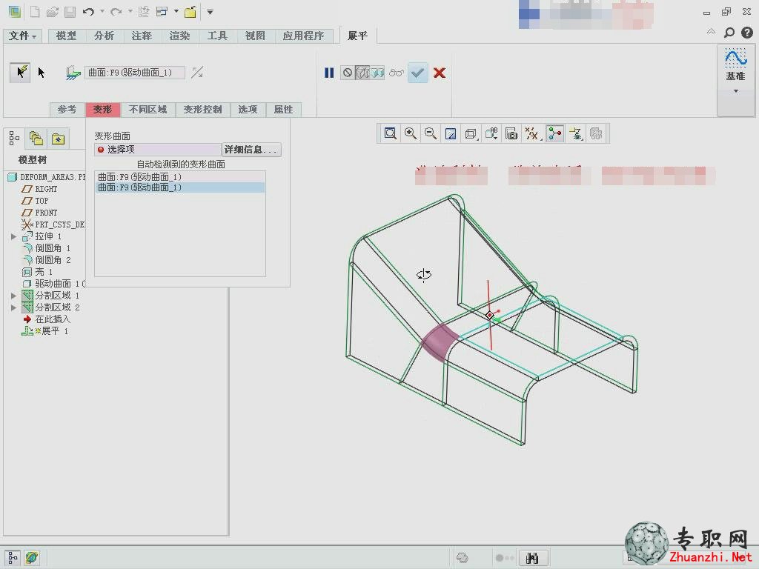The image size is (759, 569).
Task: Open the 变形控制 dashboard tab
Action: coord(203,110)
